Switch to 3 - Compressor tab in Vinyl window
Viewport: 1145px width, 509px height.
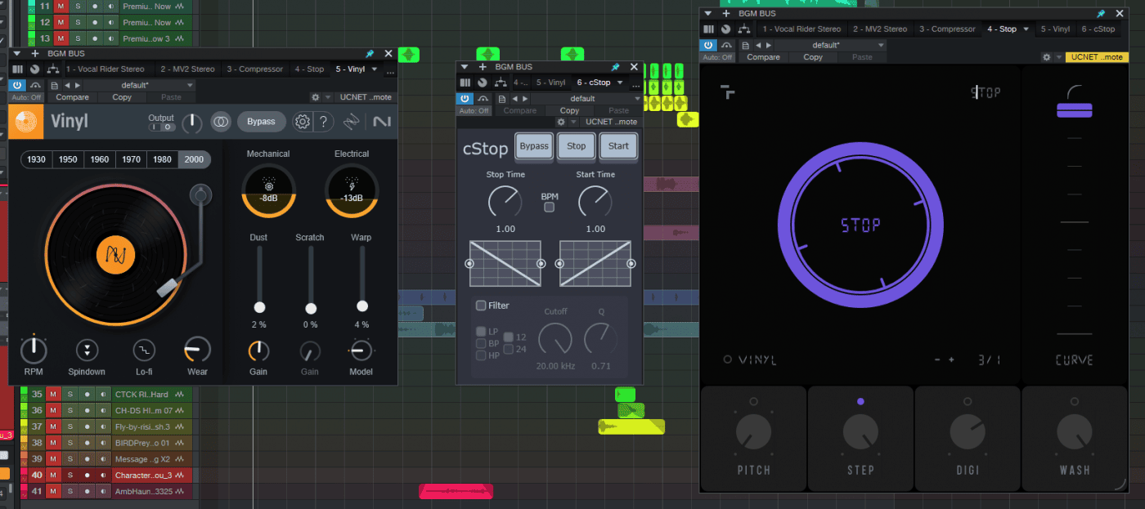click(x=257, y=69)
